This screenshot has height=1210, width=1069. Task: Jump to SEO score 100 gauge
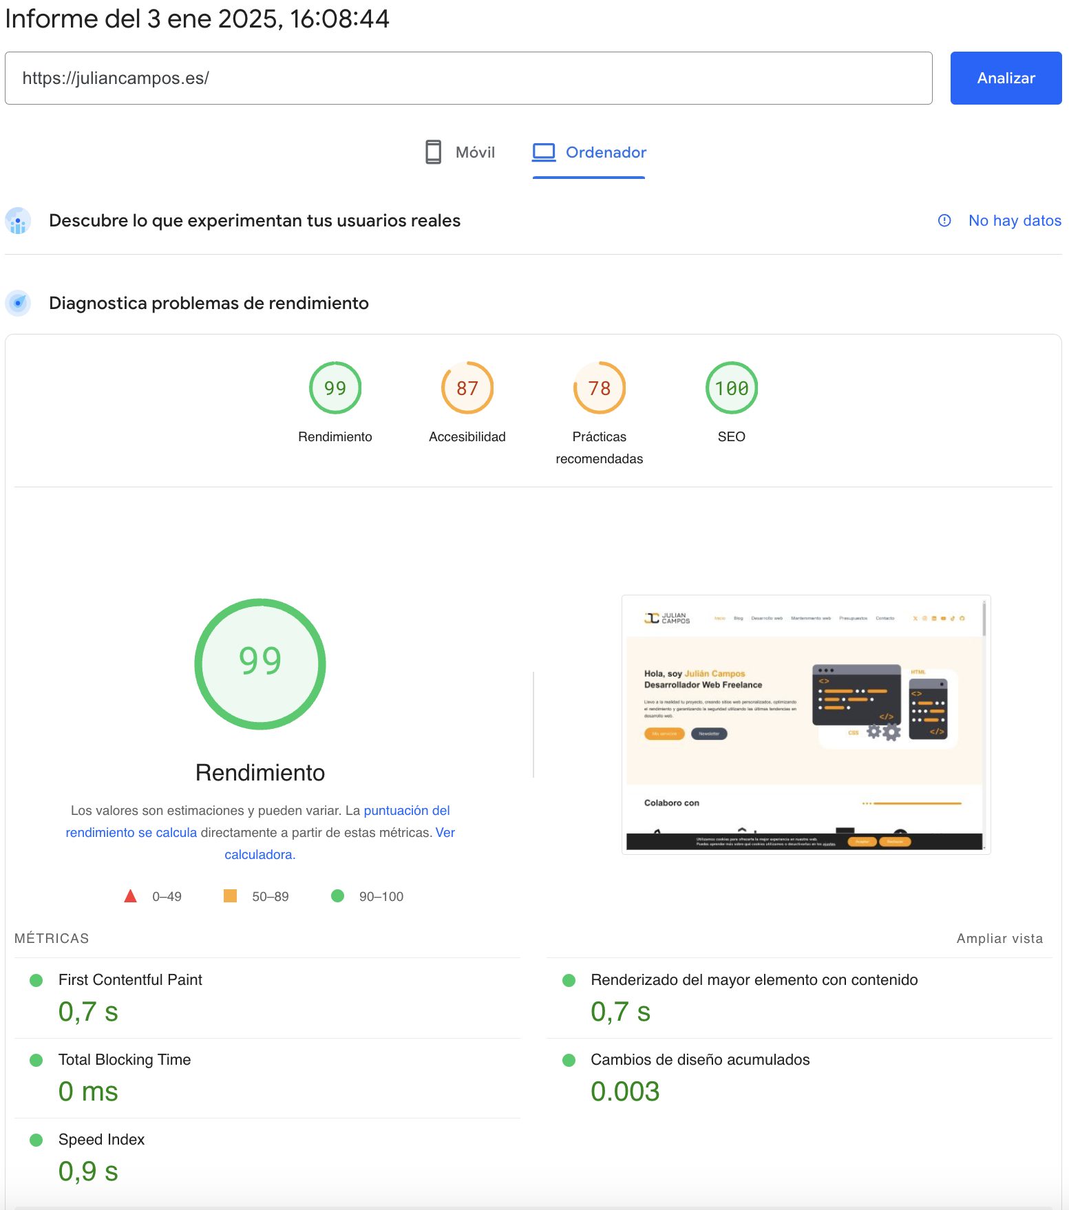(732, 388)
